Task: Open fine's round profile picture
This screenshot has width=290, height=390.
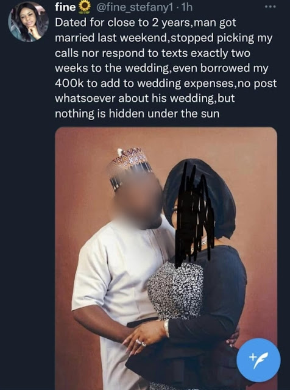Action: (x=28, y=22)
